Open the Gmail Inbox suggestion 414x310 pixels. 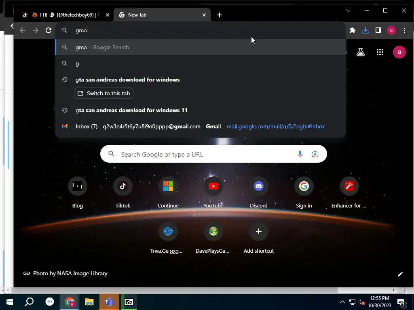click(201, 126)
